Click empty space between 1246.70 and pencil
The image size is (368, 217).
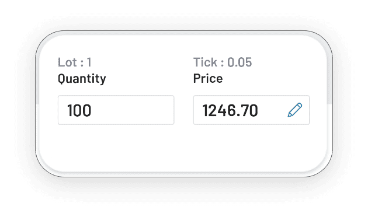(x=272, y=110)
